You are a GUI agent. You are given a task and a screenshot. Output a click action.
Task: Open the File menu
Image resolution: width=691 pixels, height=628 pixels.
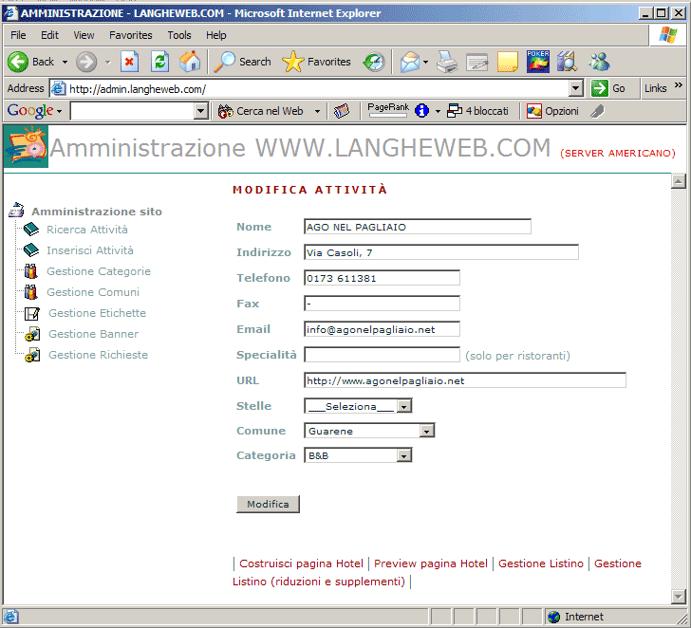coord(18,35)
